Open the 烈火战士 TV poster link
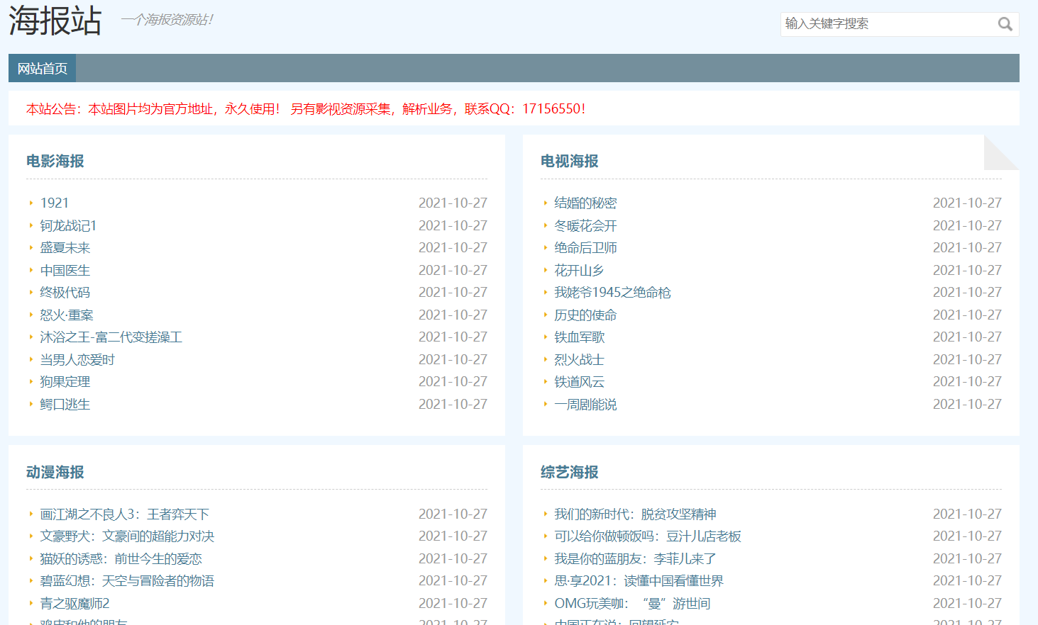This screenshot has height=625, width=1038. pos(579,359)
